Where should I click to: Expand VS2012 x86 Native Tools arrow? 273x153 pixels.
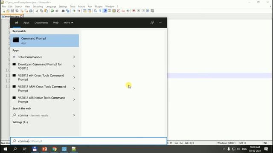pos(74,100)
